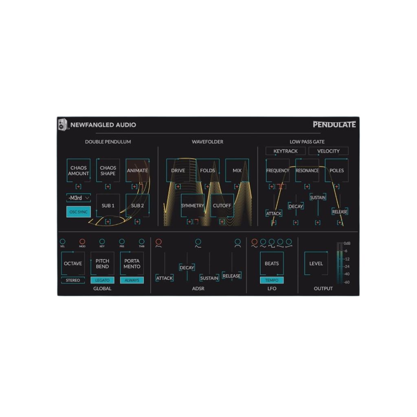Select the orange sine LFO waveform
Image resolution: width=417 pixels, height=417 pixels.
click(x=255, y=243)
